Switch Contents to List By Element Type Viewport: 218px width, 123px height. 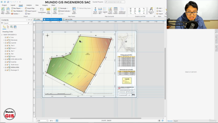click(8, 27)
